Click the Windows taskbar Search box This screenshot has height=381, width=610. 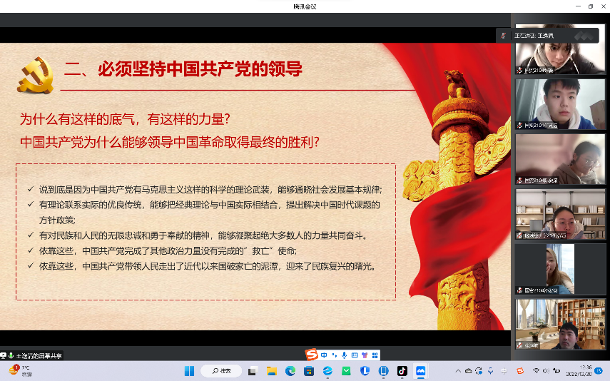pyautogui.click(x=221, y=371)
